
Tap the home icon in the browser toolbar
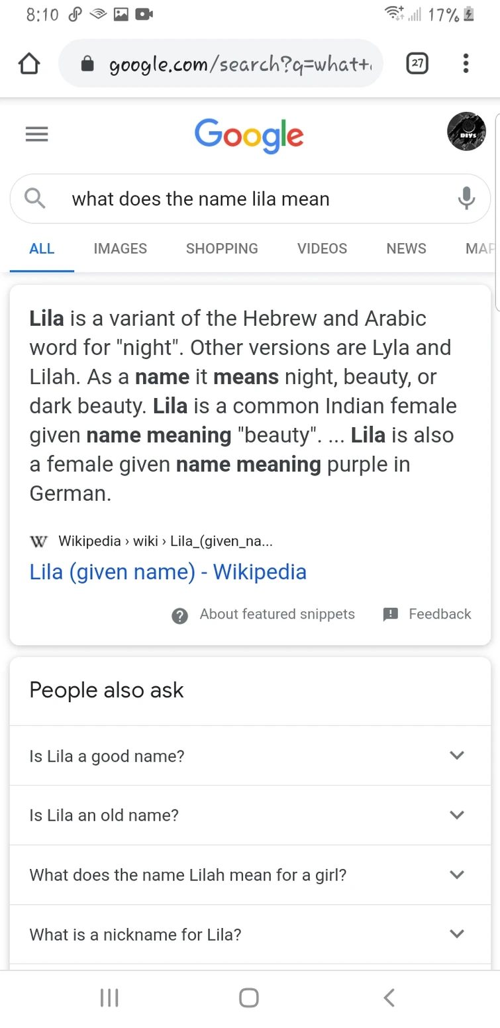pos(29,63)
